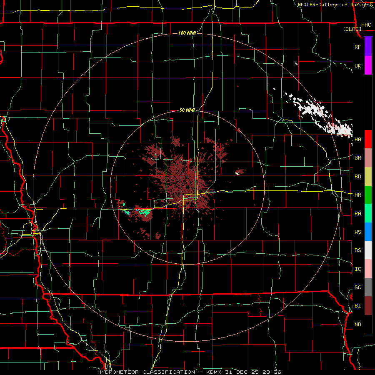The height and width of the screenshot is (375, 375).
Task: Click the GR legend label
Action: [x=357, y=158]
